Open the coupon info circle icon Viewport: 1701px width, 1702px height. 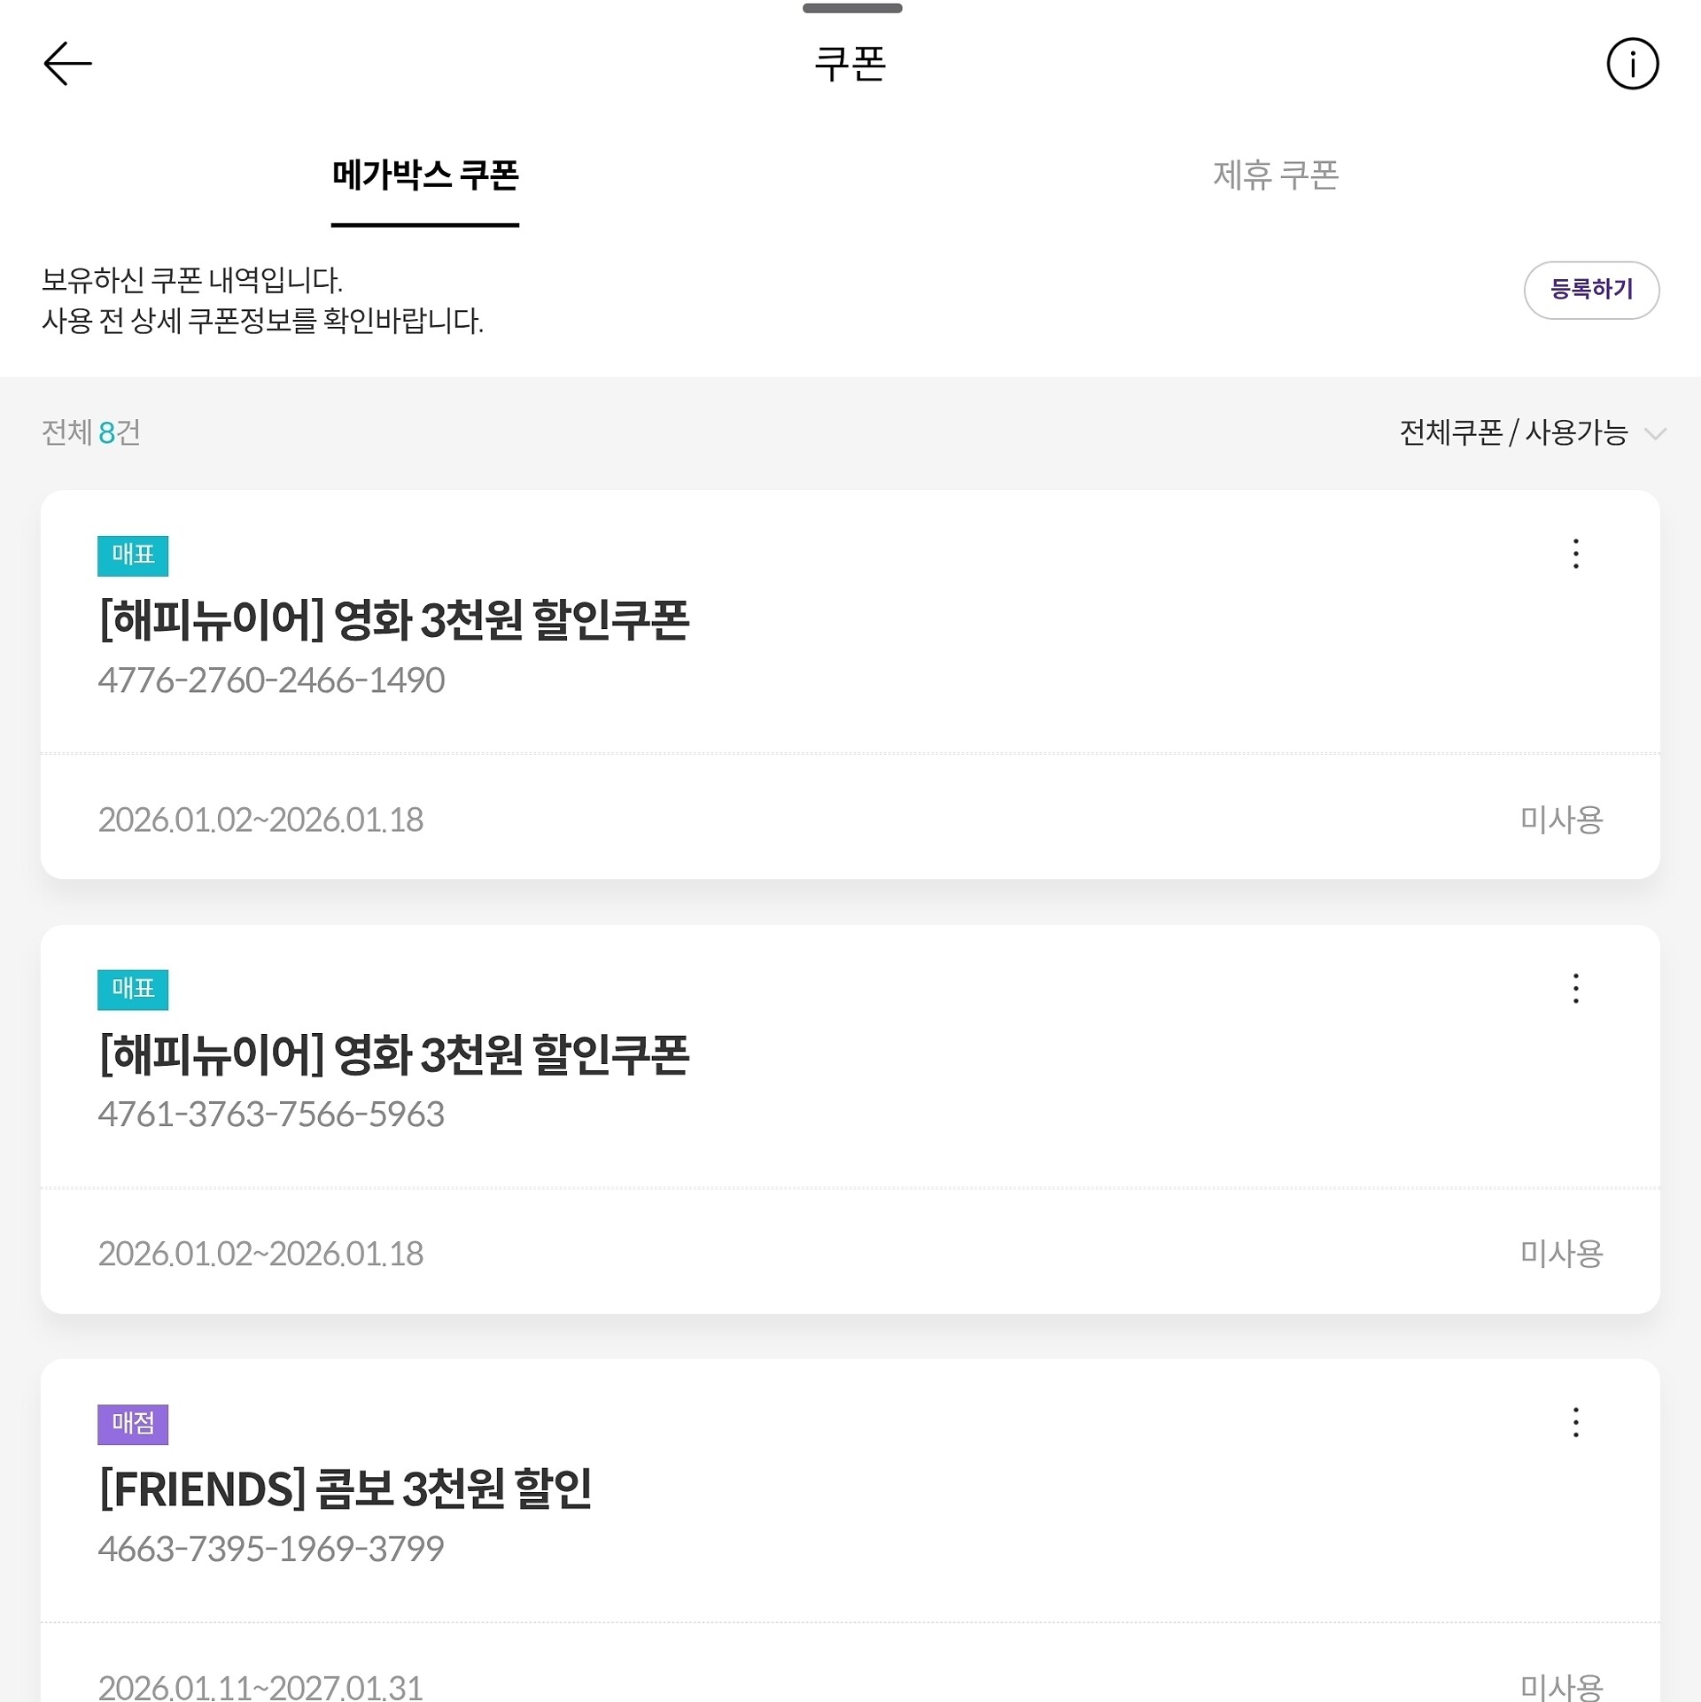click(x=1632, y=64)
